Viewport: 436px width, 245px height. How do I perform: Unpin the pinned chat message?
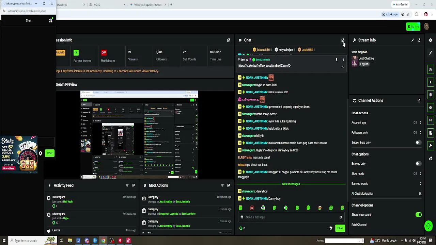336,60
